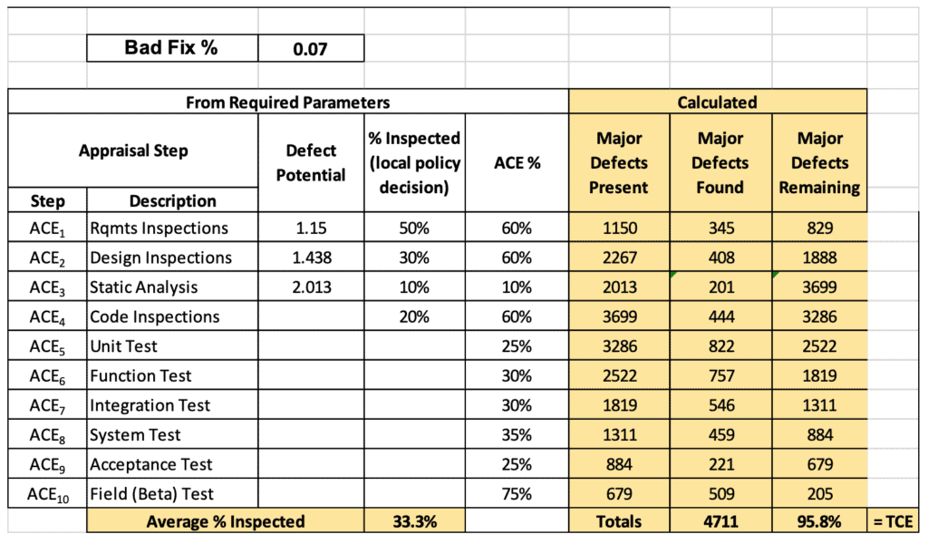Screen dimensions: 928x544
Task: Click Acceptance Test remaining defects 679
Action: [819, 464]
